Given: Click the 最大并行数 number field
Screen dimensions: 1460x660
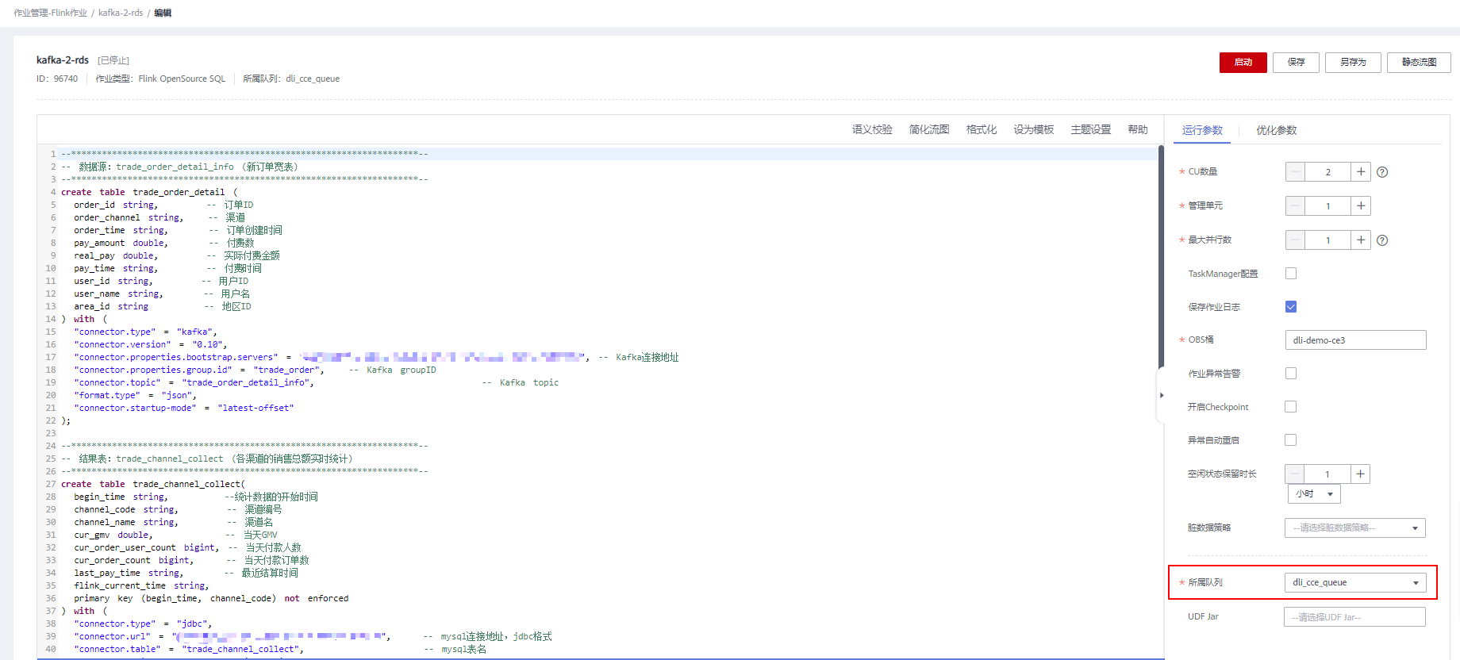Looking at the screenshot, I should click(1327, 240).
